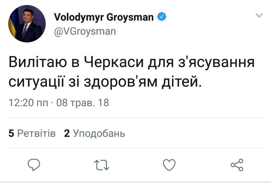271x183 pixels.
Task: Click the word Вилітаю in the tweet
Action: (38, 62)
